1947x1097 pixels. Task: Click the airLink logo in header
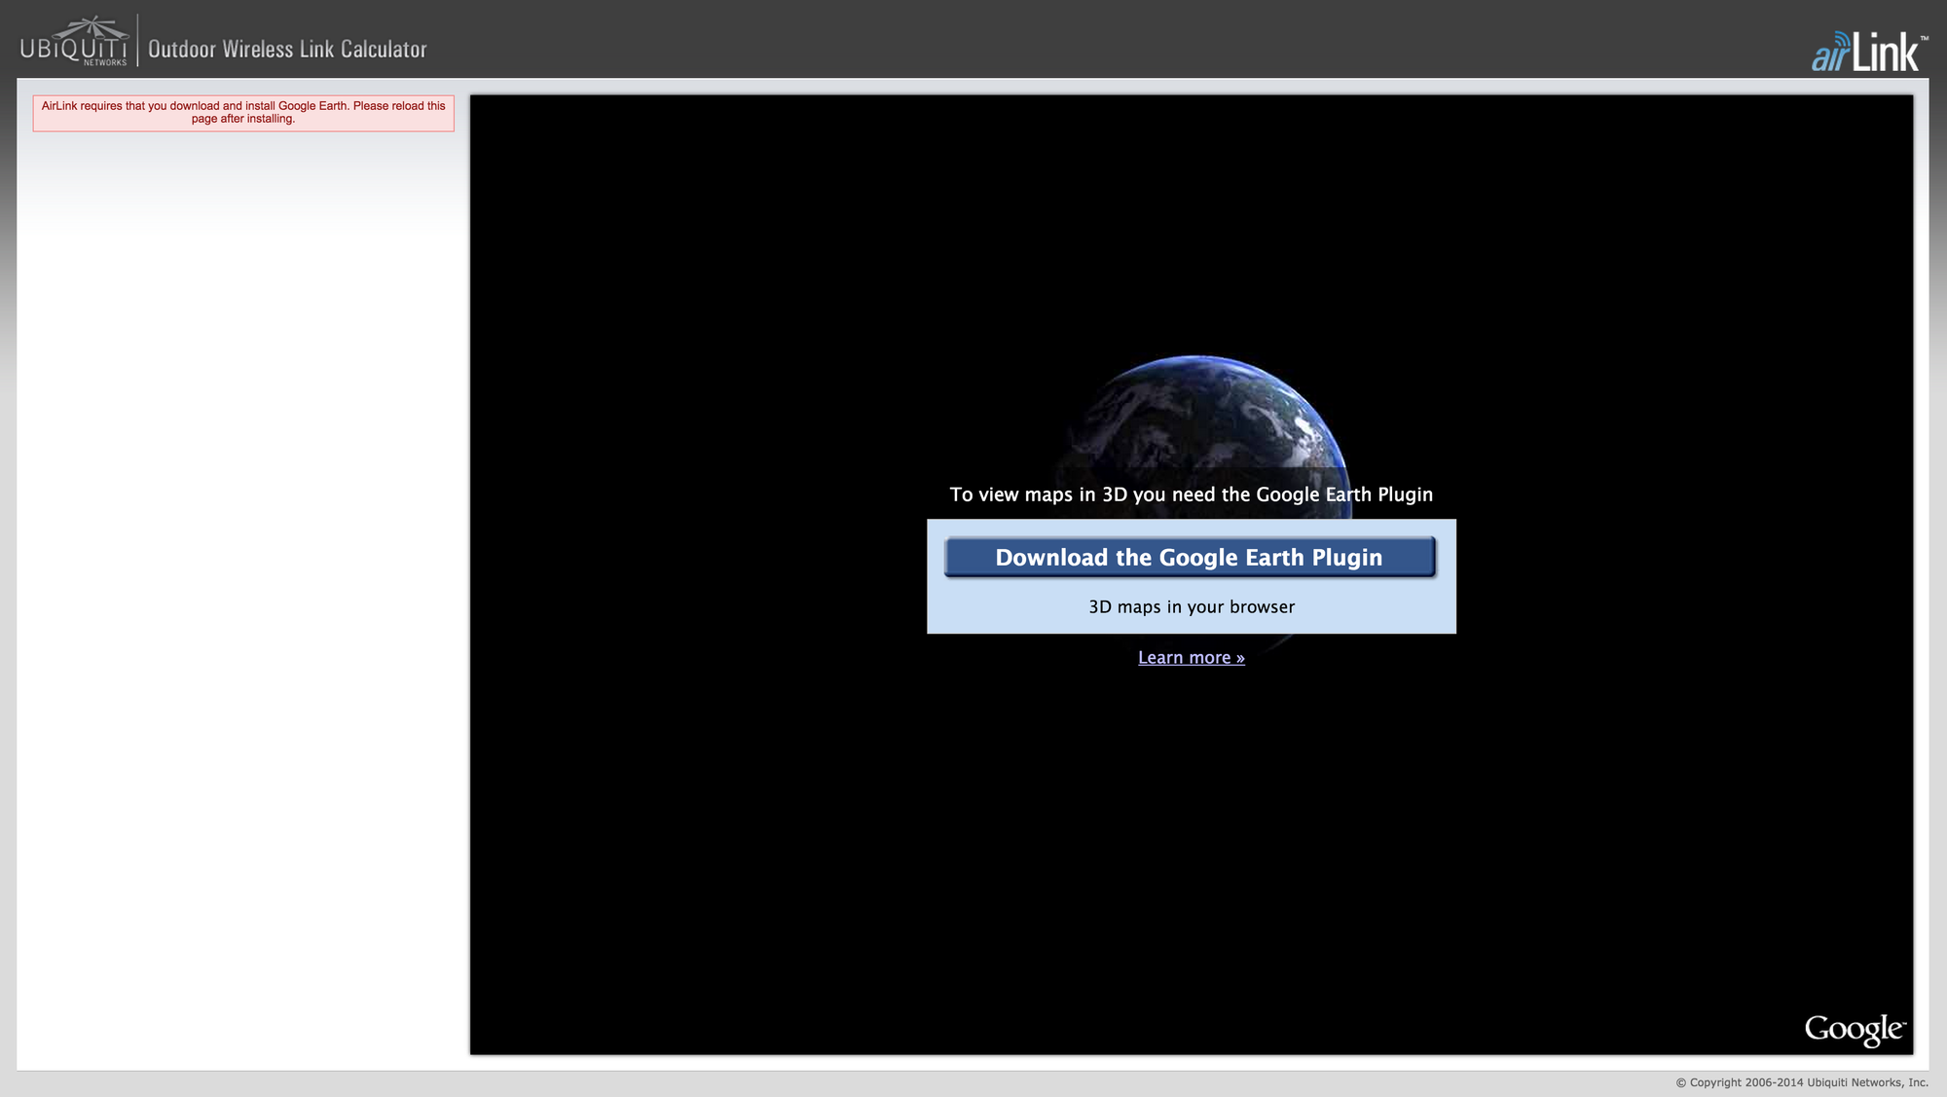pyautogui.click(x=1867, y=53)
